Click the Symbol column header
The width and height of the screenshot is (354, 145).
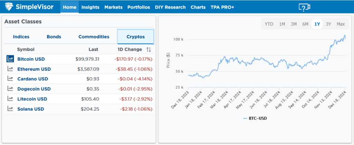(26, 49)
